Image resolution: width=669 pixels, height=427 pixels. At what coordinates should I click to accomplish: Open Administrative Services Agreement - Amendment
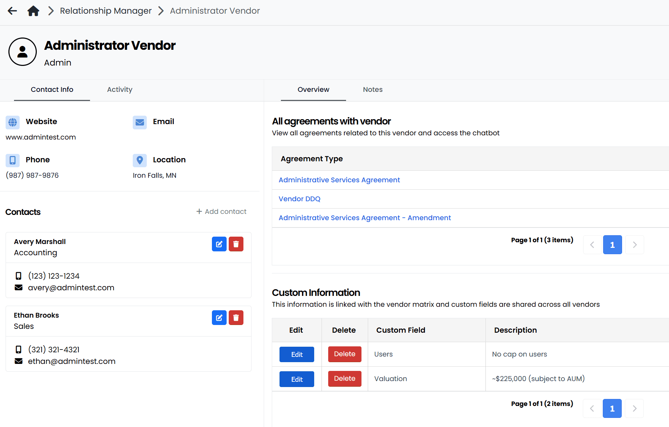365,218
